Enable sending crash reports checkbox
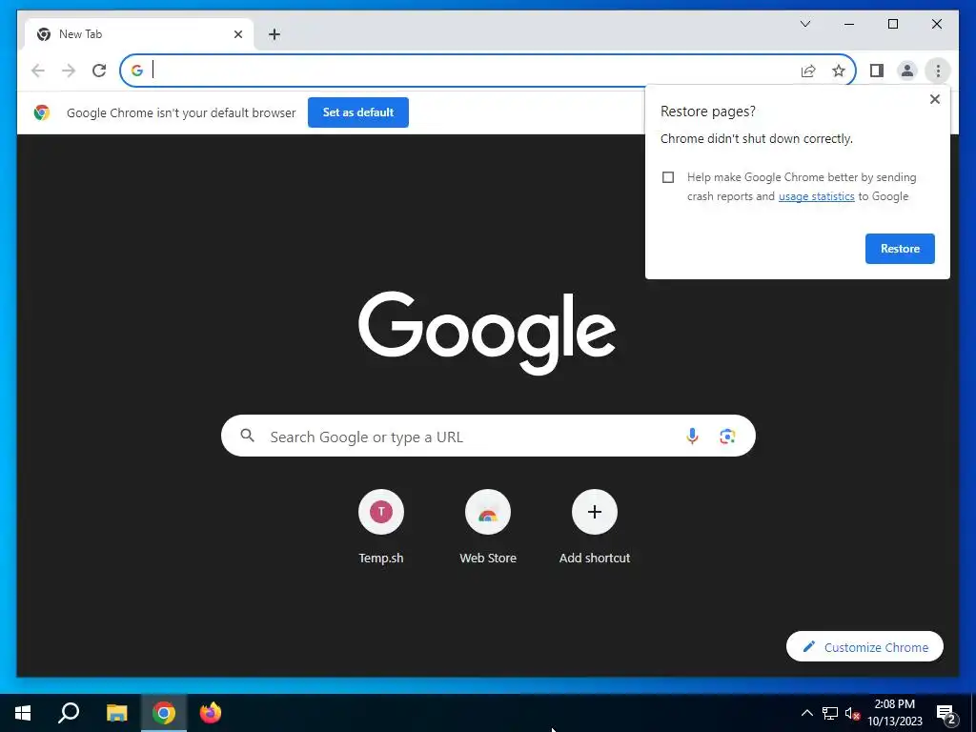Viewport: 976px width, 732px height. pyautogui.click(x=668, y=177)
